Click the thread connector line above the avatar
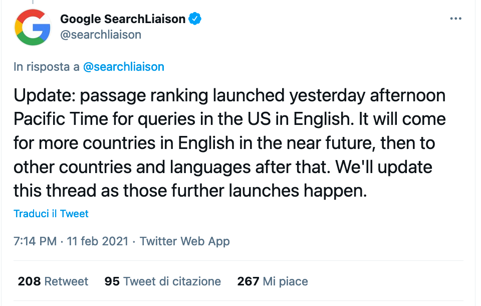The image size is (481, 306). point(33,2)
